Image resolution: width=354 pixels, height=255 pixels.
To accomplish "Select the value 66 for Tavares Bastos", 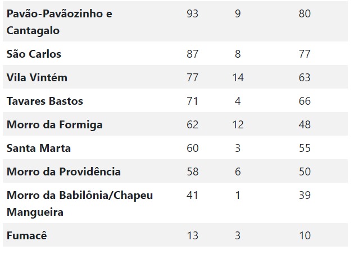I will point(305,101).
